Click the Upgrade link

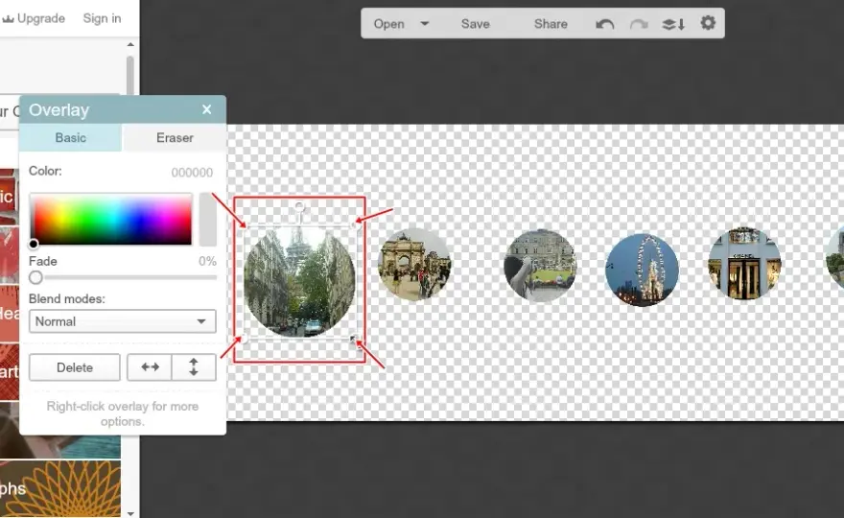pos(41,18)
